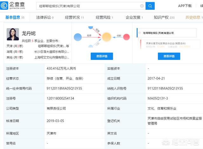The height and width of the screenshot is (149, 203).
Task: Click the 其他 (共1家) region entry
Action: 15,57
